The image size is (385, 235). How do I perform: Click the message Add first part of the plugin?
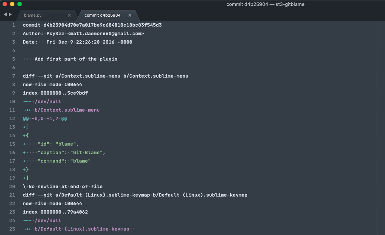[x=76, y=59]
